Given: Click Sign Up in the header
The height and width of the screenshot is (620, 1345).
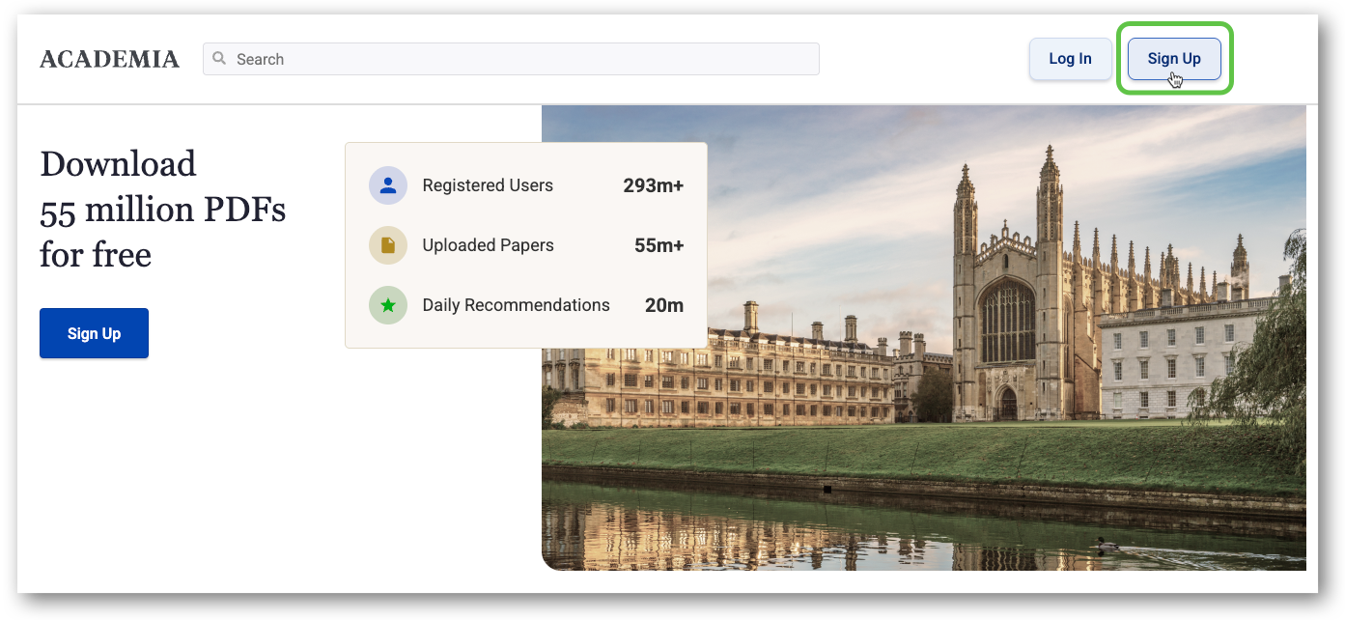Looking at the screenshot, I should 1174,59.
